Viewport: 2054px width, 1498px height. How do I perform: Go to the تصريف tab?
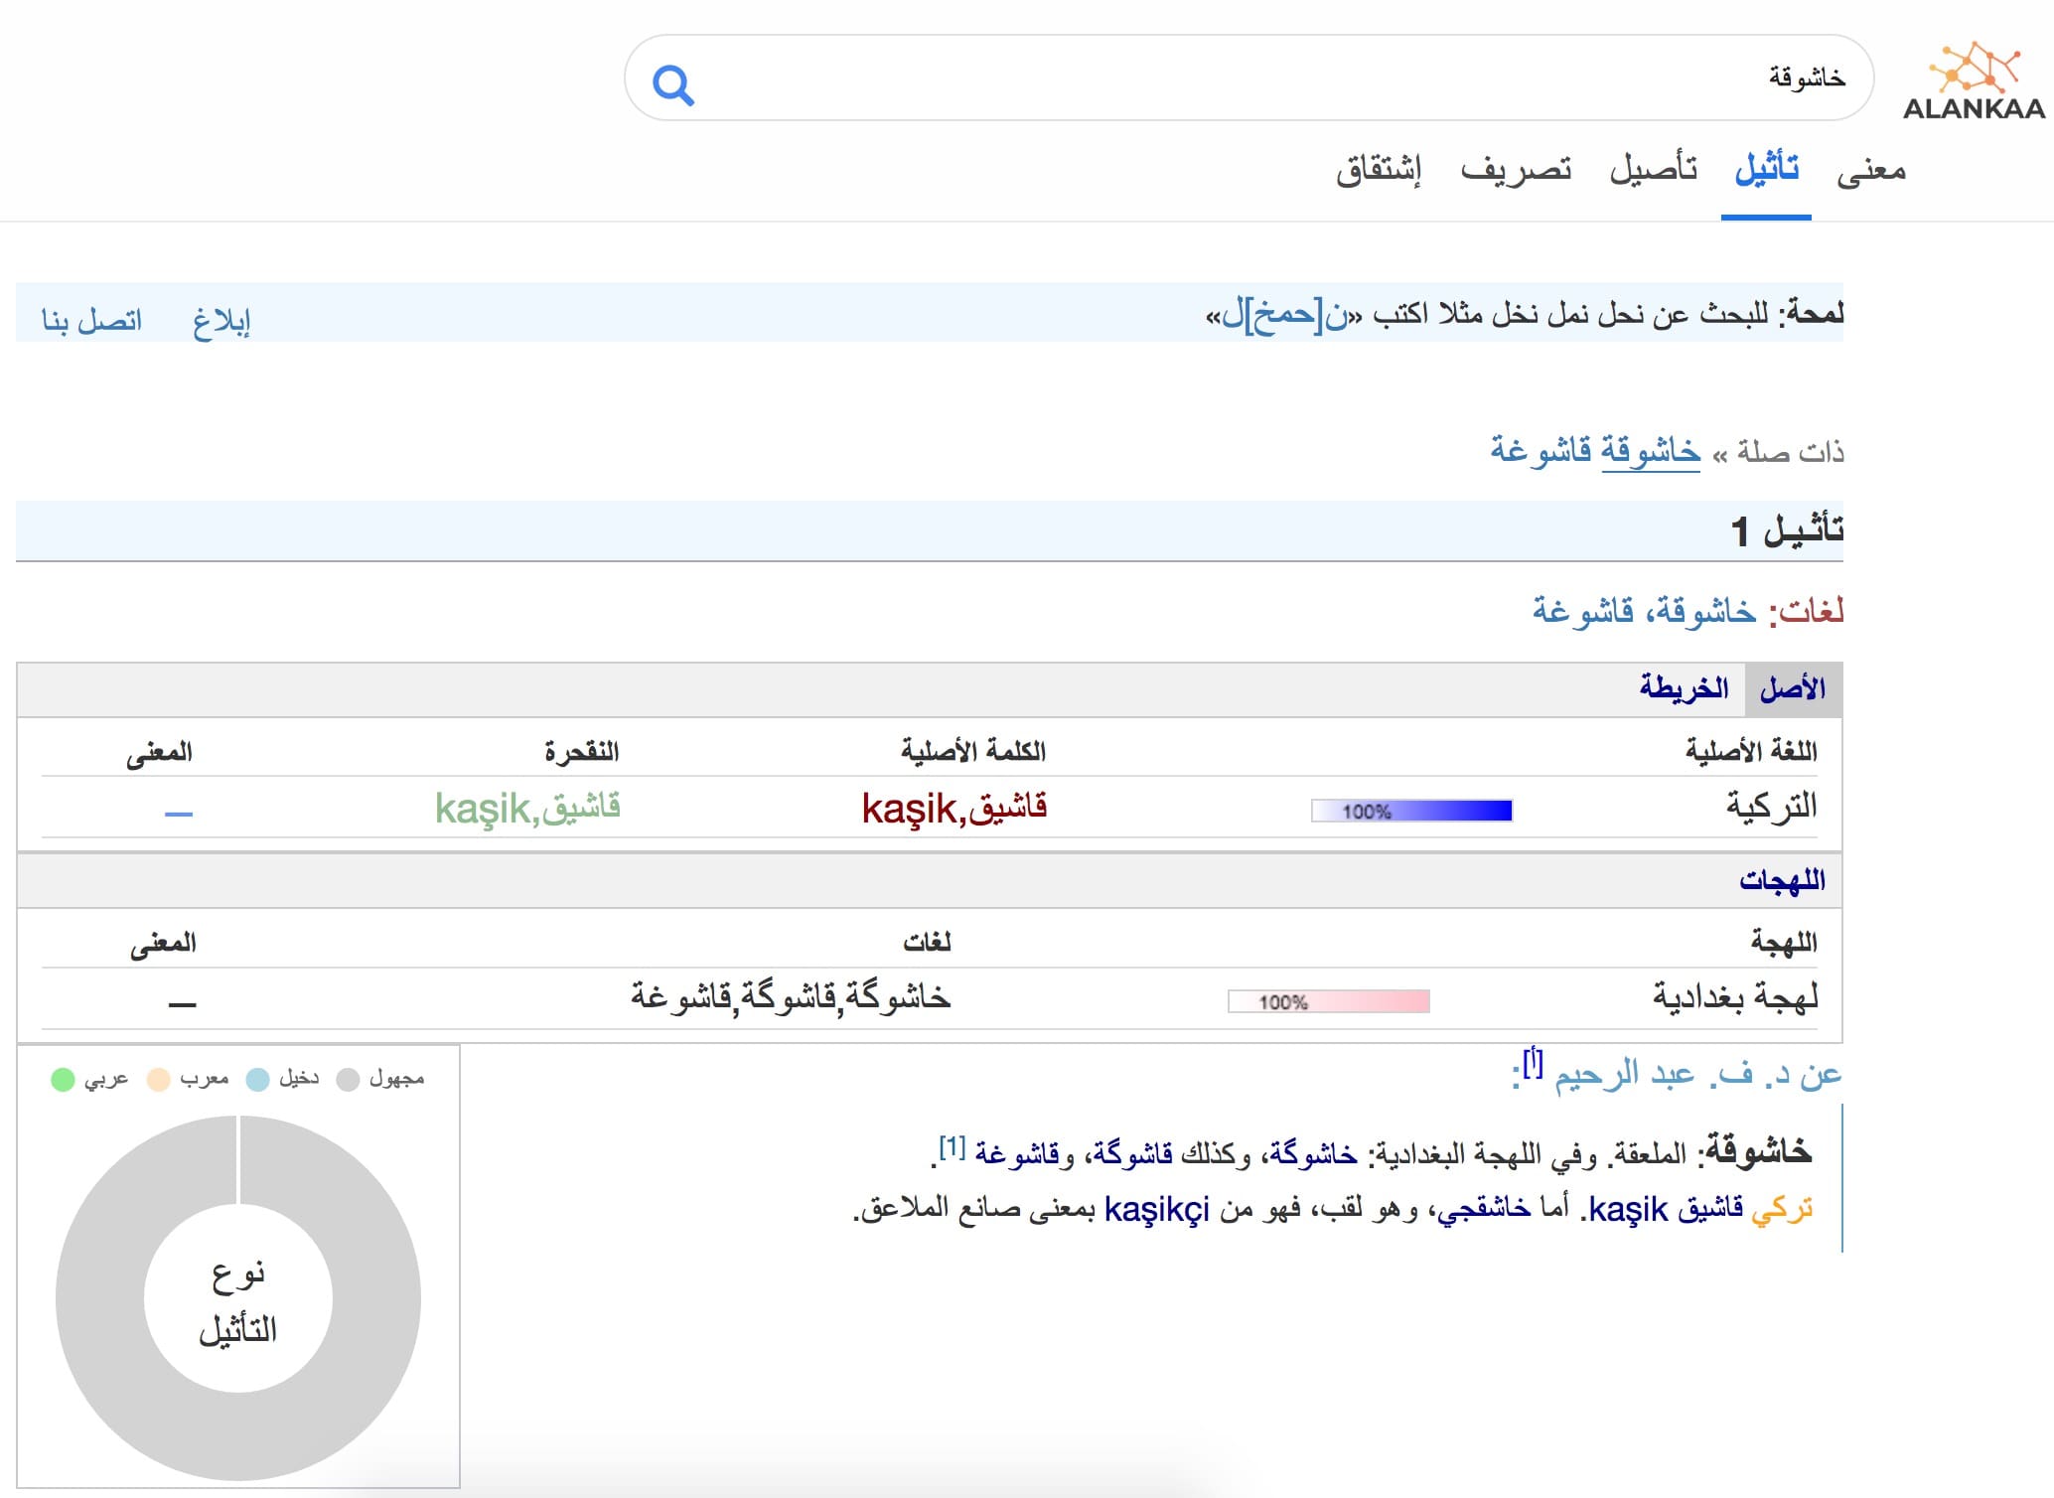point(1516,170)
